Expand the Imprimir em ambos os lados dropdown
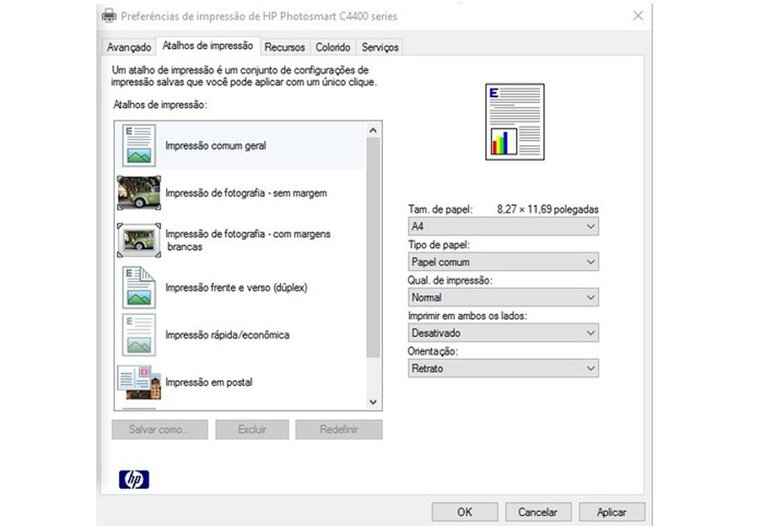 [x=503, y=333]
